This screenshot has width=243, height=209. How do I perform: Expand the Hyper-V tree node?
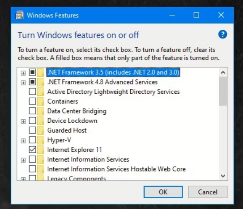23,141
